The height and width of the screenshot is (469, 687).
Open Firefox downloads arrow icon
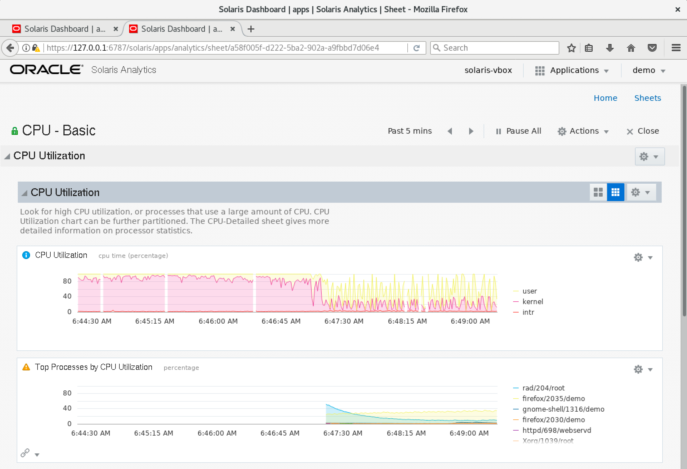(610, 48)
